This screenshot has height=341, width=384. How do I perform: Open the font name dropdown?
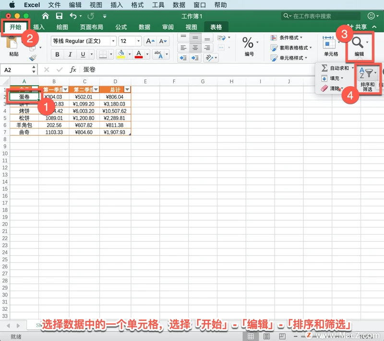(113, 41)
